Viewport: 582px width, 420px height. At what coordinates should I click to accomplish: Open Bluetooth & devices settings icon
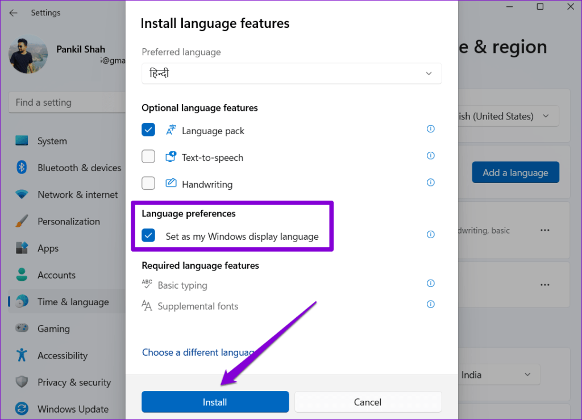[20, 167]
